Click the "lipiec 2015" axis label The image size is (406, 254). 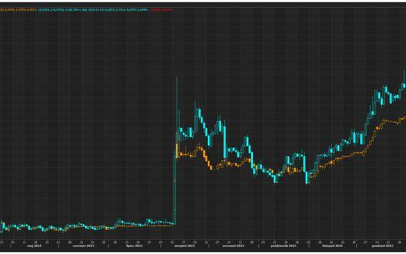tap(134, 246)
